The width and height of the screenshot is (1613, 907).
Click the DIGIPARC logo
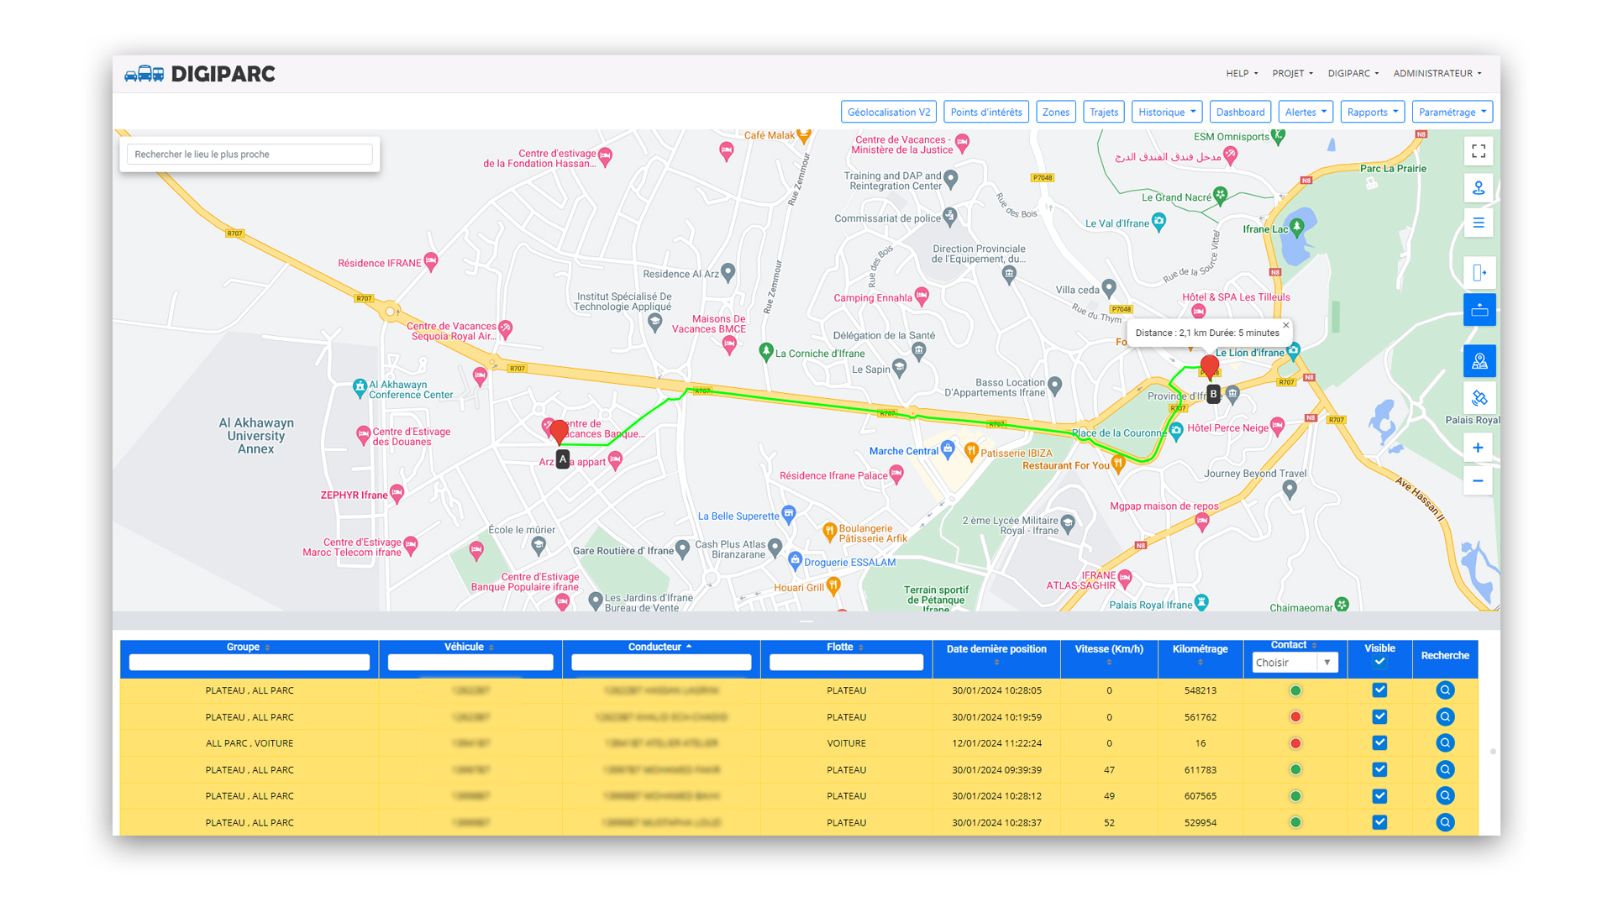tap(200, 74)
